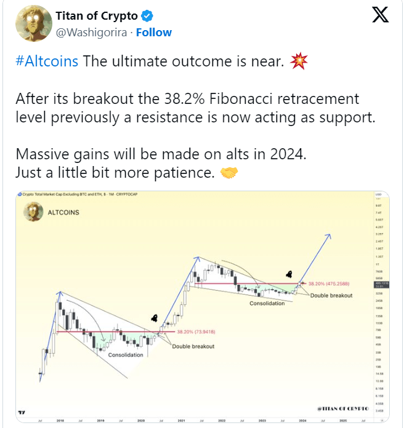Click the TradingView logo in chart corner

click(x=22, y=413)
